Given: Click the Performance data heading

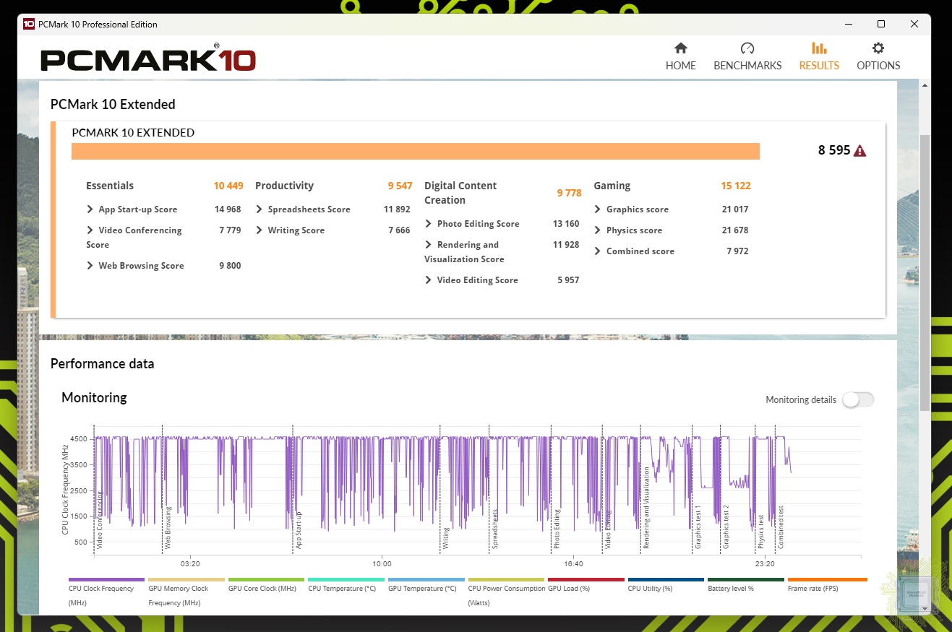Looking at the screenshot, I should (x=102, y=363).
